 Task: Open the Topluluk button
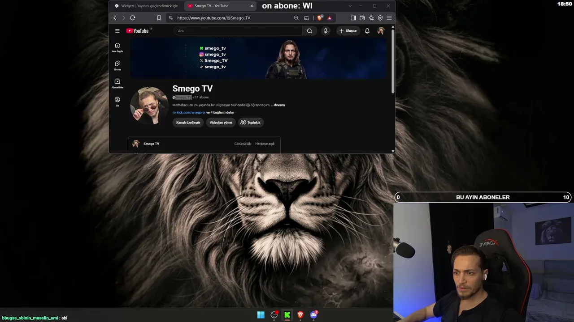[251, 123]
